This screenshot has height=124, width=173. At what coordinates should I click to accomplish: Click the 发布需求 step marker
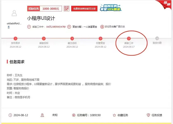pyautogui.click(x=15, y=38)
